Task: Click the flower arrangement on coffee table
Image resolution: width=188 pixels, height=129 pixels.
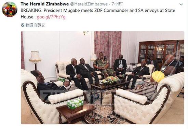Action: tap(109, 80)
